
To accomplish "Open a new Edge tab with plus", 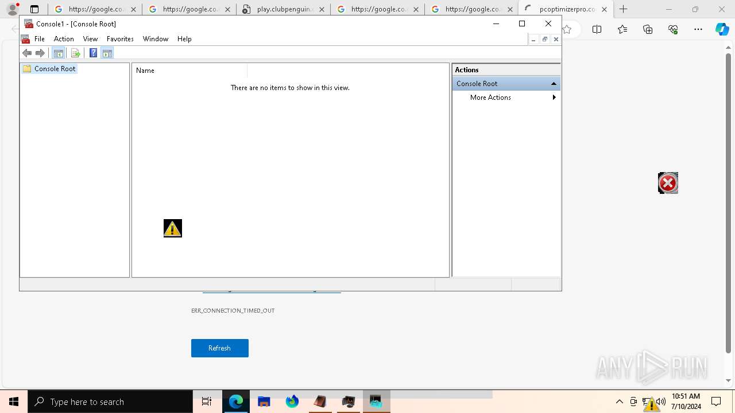I will [624, 9].
